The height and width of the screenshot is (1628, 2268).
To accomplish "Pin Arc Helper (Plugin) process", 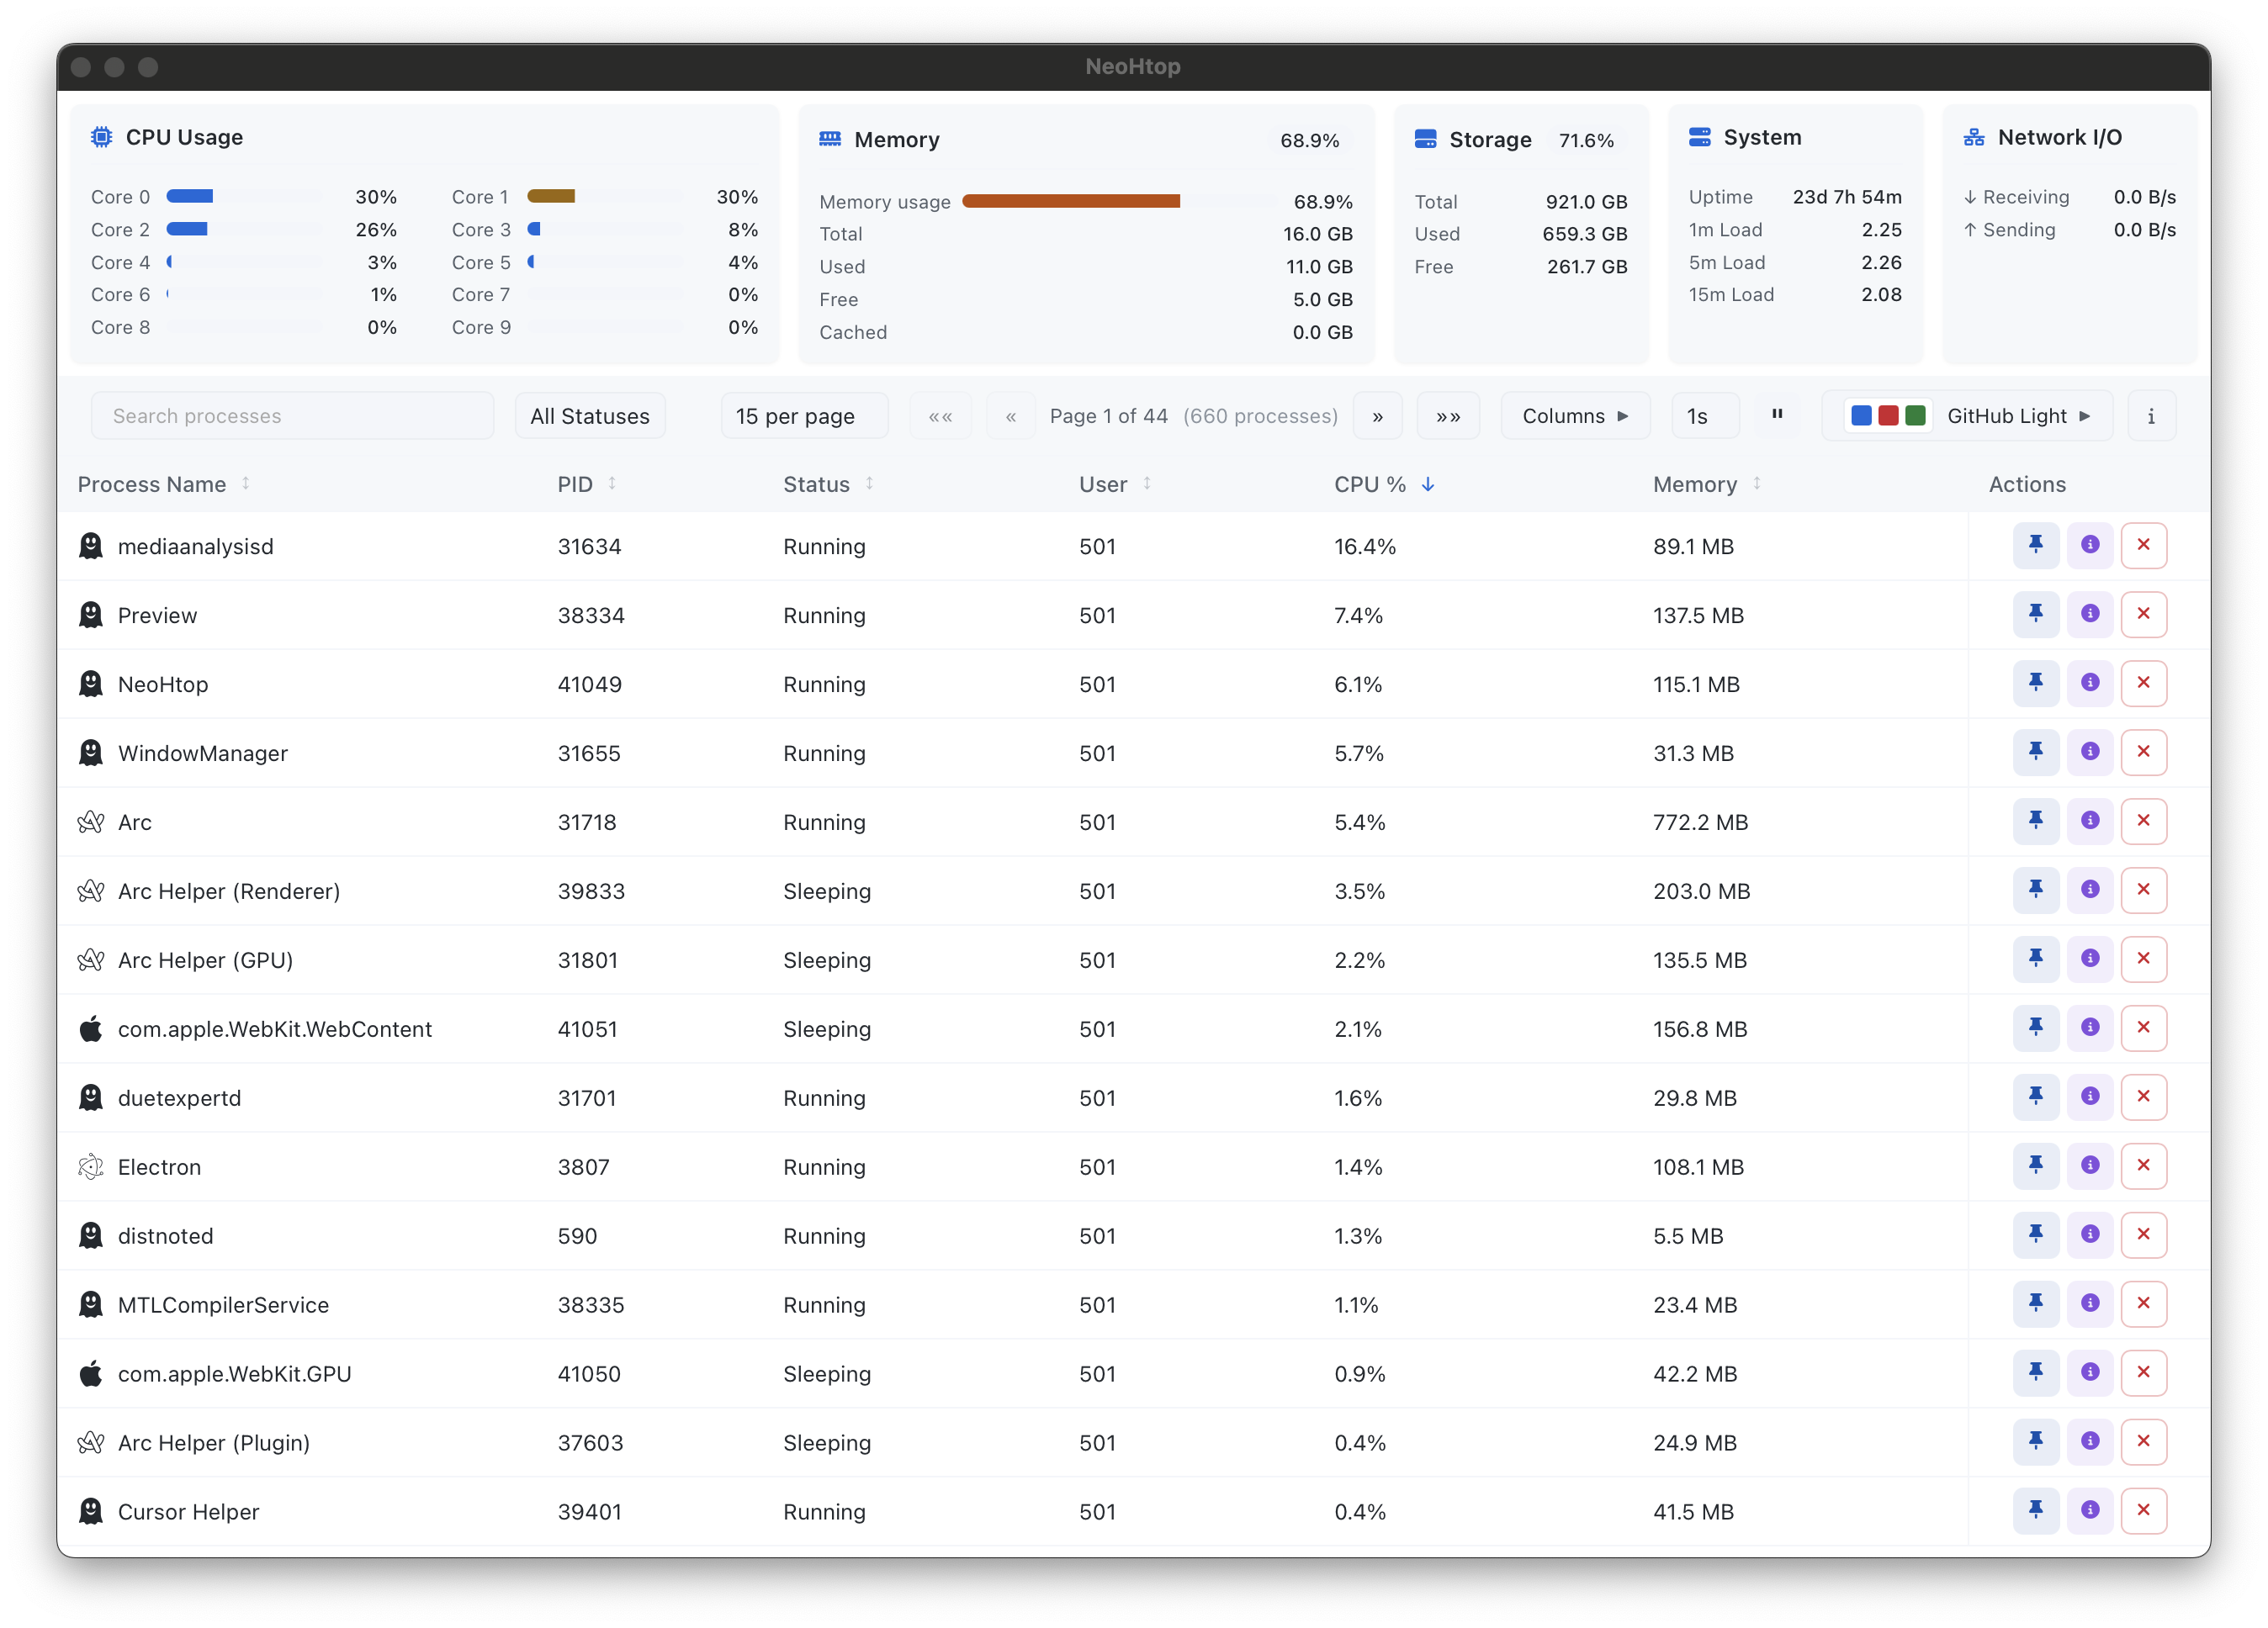I will [2035, 1442].
